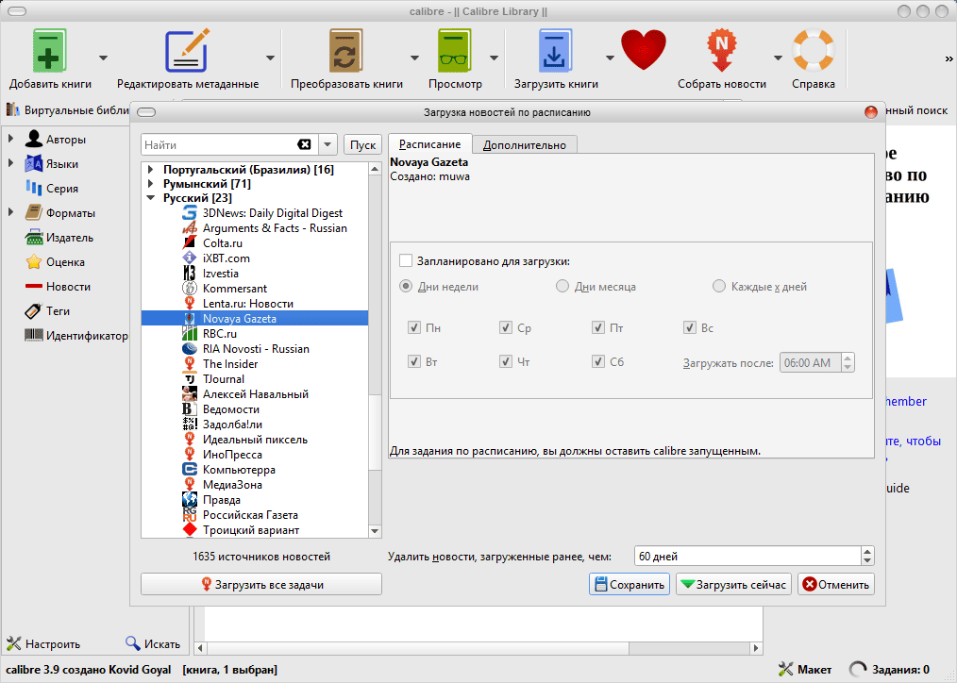Clear the Найти search field with the X icon
This screenshot has height=683, width=957.
[x=304, y=144]
